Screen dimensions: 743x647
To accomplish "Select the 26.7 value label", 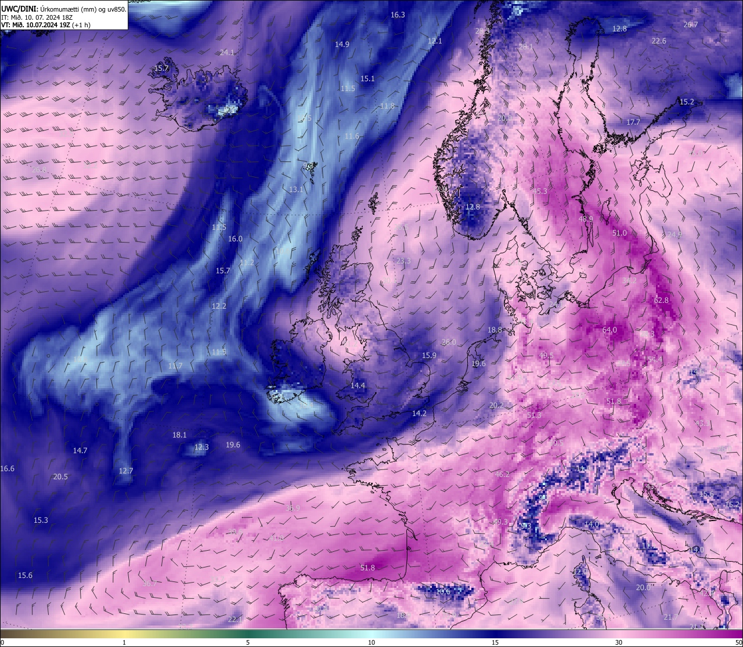I will pos(691,25).
